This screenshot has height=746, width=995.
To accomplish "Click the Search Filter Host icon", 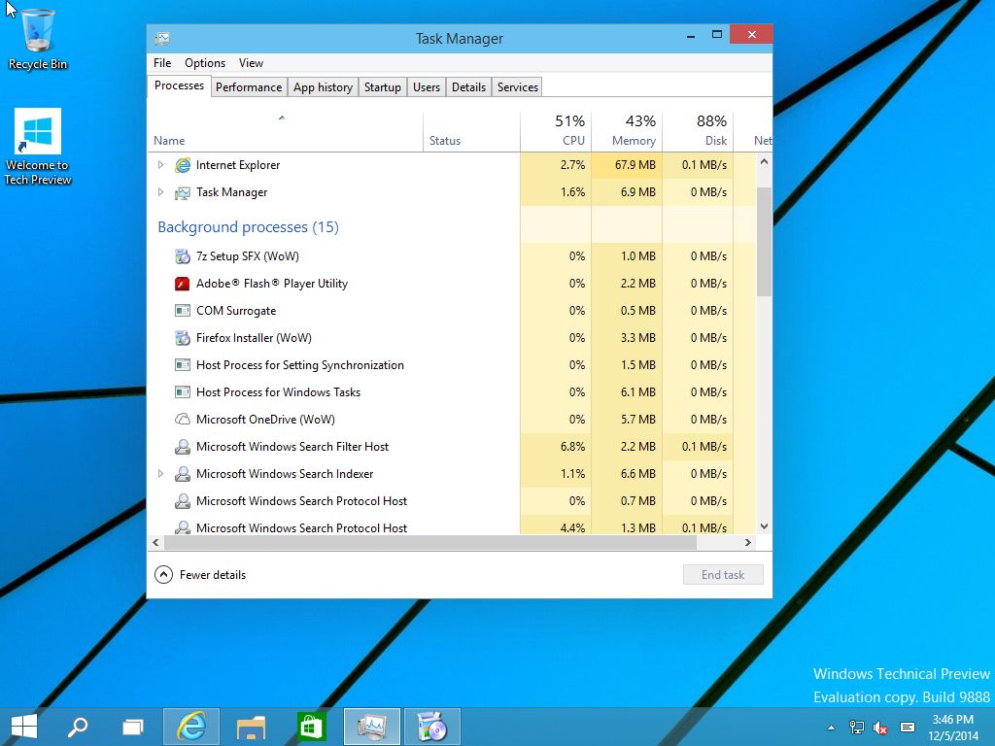I will point(183,447).
